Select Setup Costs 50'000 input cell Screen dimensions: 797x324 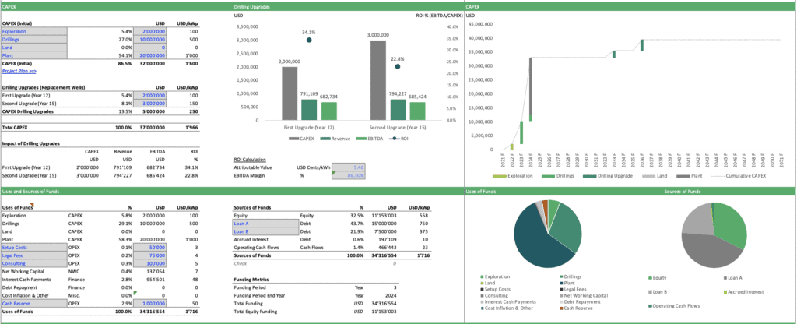tap(150, 247)
